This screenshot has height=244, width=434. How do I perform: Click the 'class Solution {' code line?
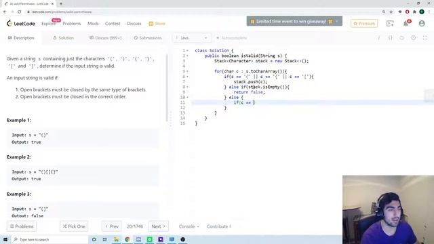[x=214, y=51]
